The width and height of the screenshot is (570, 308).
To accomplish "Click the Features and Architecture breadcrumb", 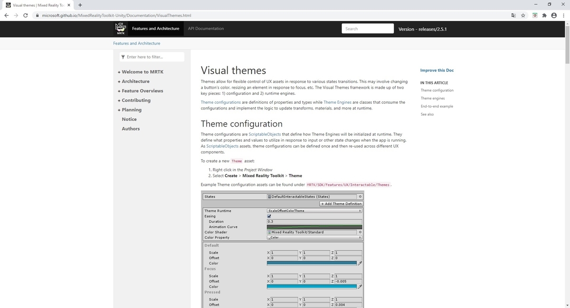I will click(x=136, y=43).
